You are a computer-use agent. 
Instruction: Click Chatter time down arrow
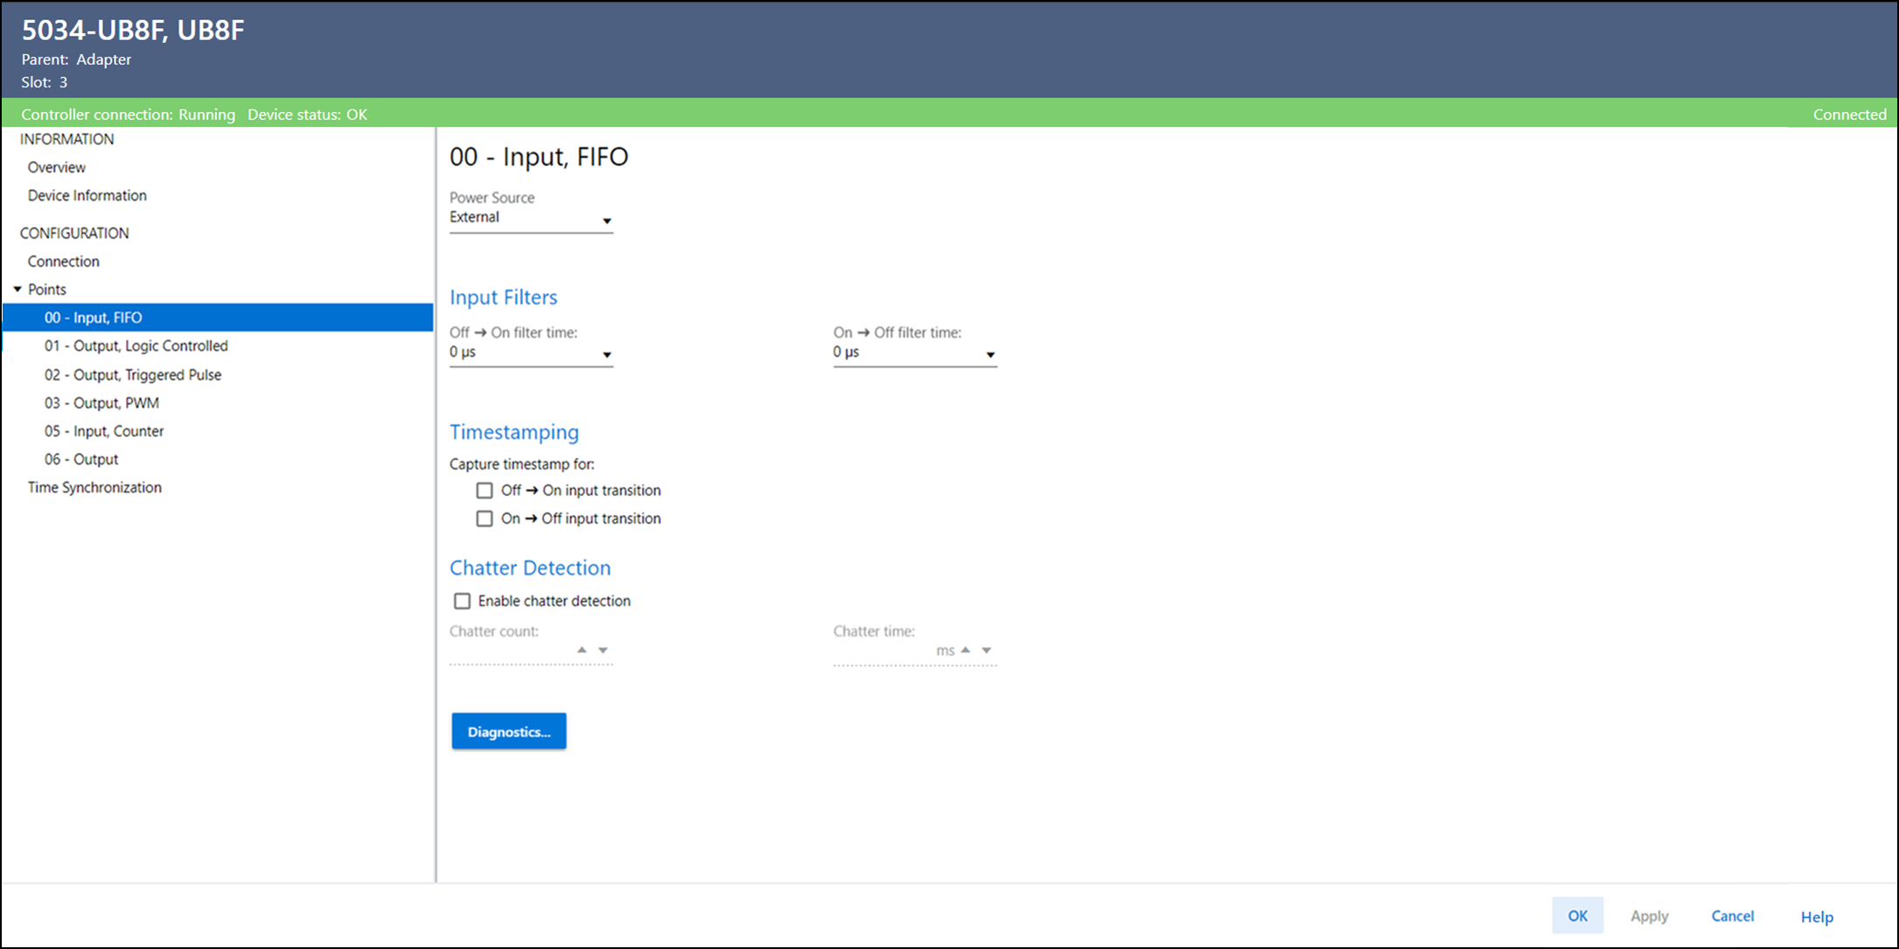(x=987, y=651)
